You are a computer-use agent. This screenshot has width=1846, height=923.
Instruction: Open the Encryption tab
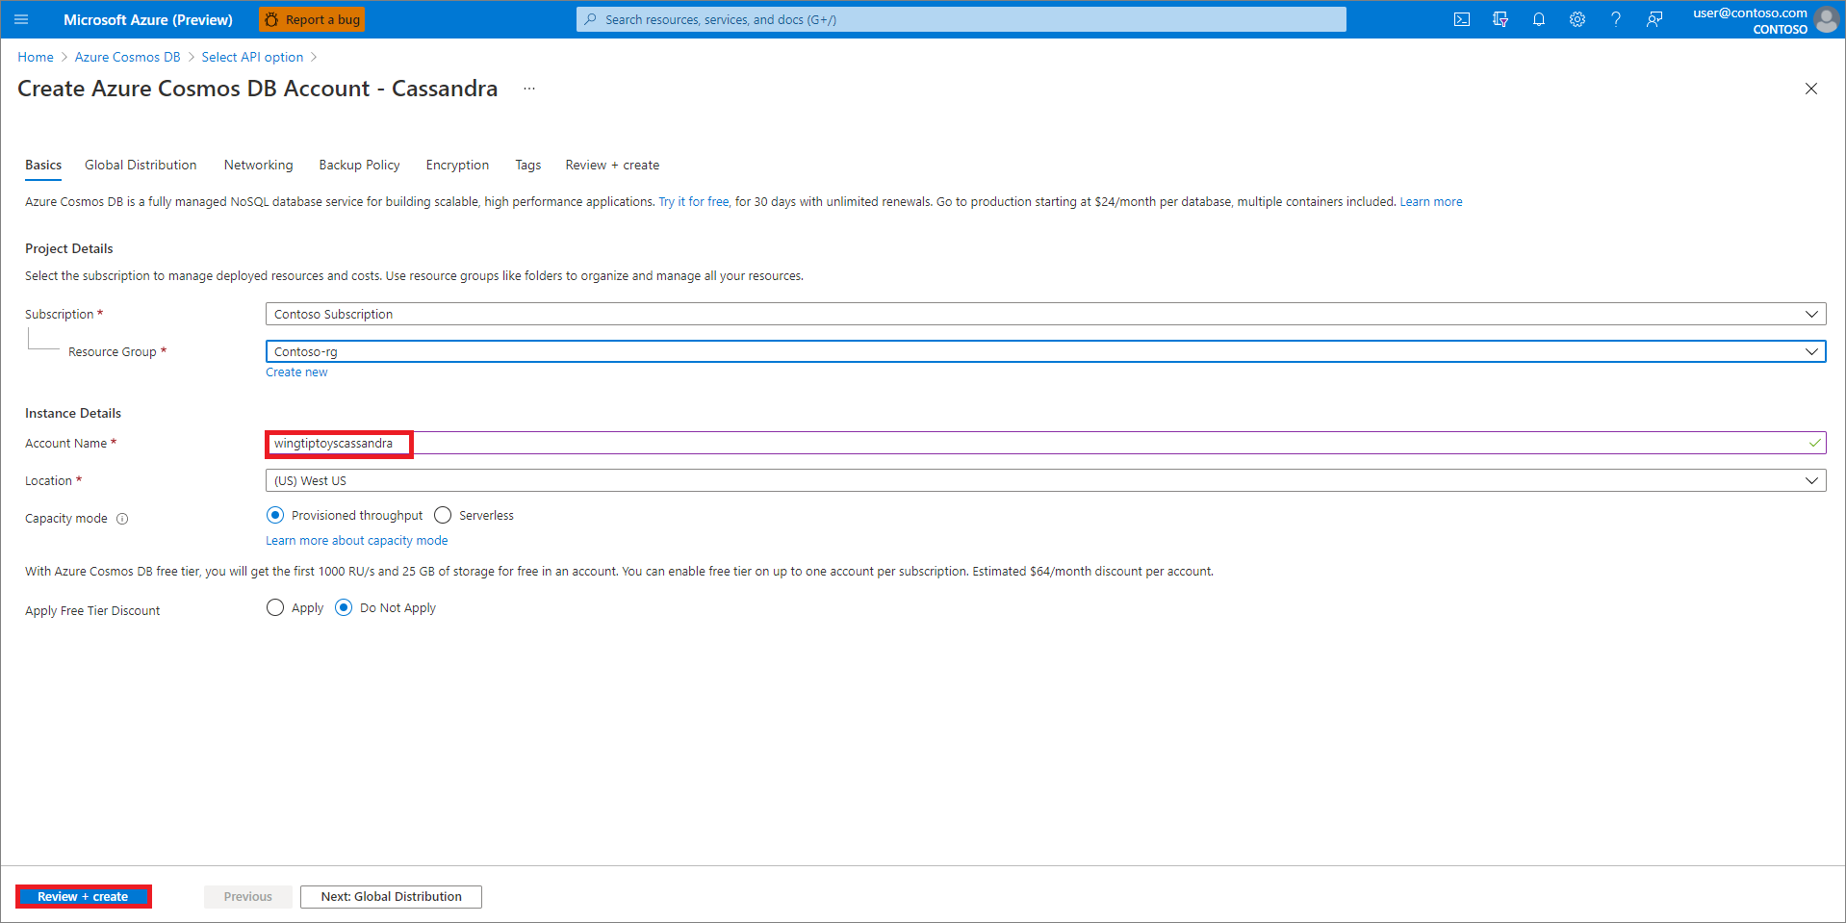[457, 165]
